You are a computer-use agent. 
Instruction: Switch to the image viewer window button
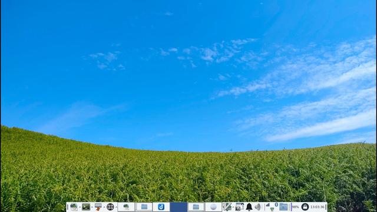coord(126,207)
